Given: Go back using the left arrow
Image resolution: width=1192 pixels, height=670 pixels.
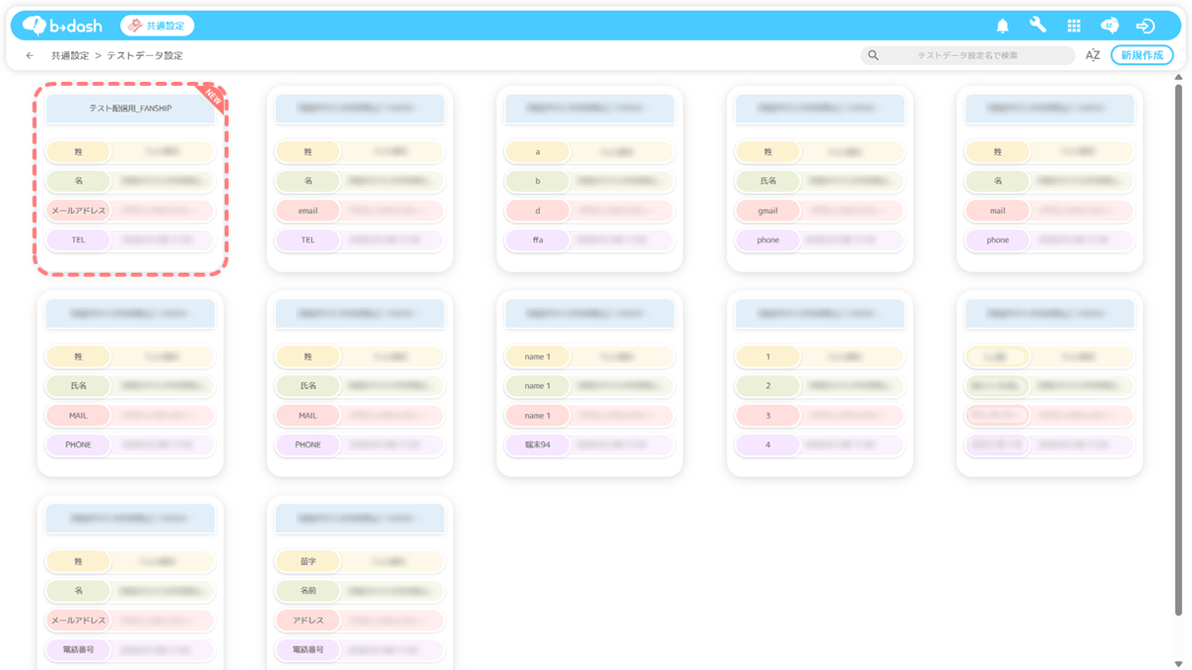Looking at the screenshot, I should click(30, 56).
